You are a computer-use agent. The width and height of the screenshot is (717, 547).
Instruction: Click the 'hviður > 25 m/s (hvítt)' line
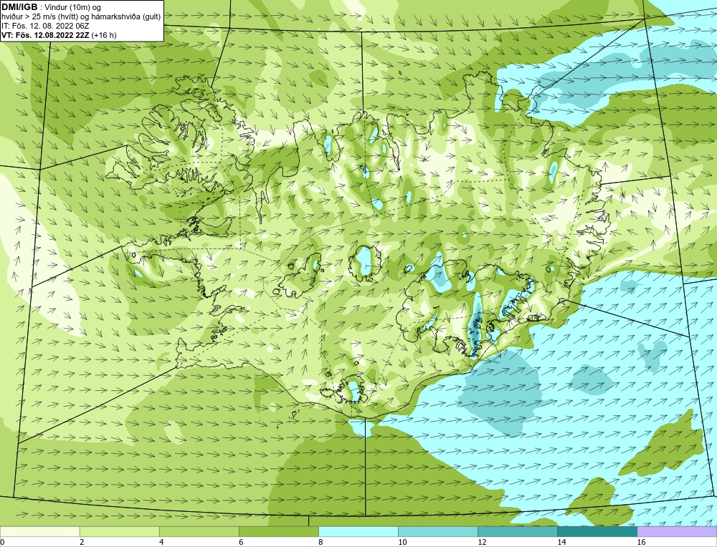pos(80,16)
